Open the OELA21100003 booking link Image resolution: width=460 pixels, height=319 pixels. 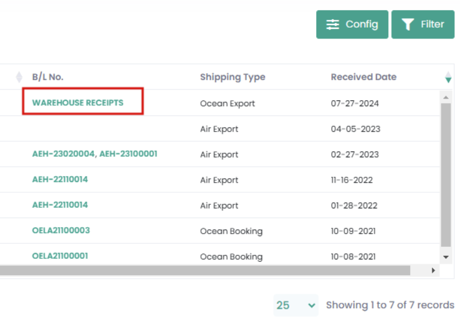pyautogui.click(x=61, y=231)
